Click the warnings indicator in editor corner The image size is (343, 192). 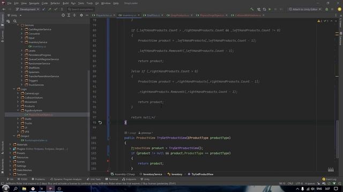click(x=319, y=21)
